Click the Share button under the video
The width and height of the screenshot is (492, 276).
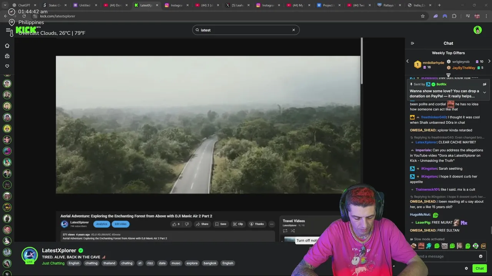point(202,224)
